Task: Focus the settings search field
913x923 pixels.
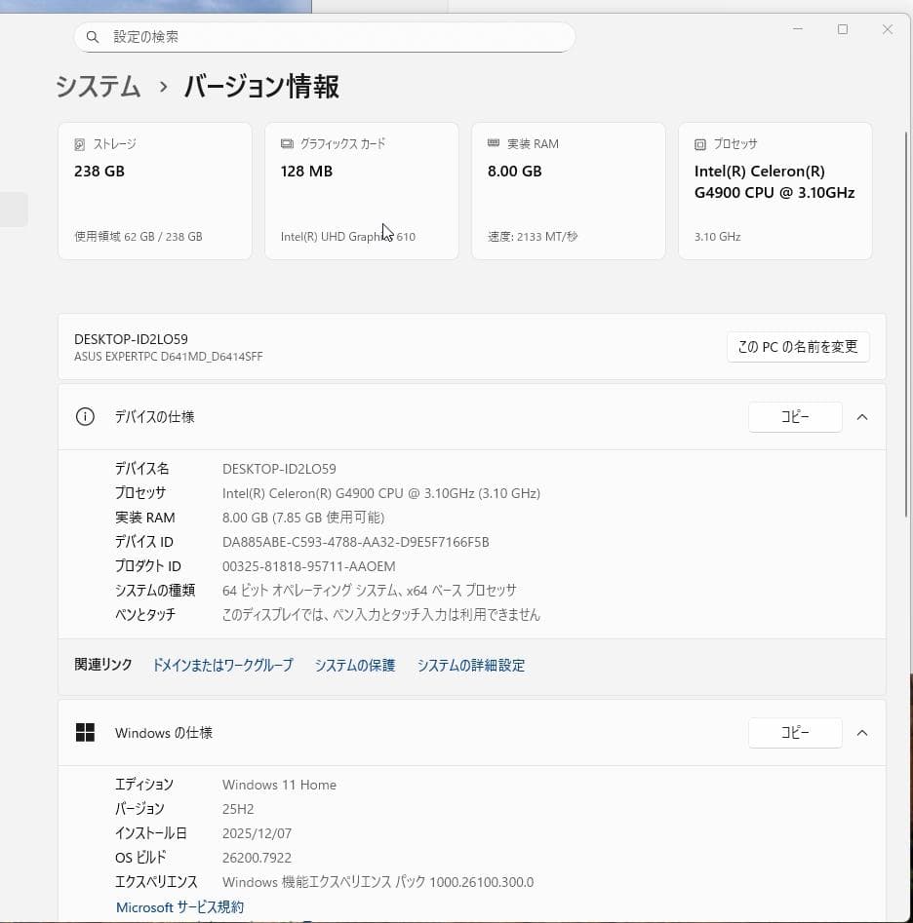Action: pos(325,37)
